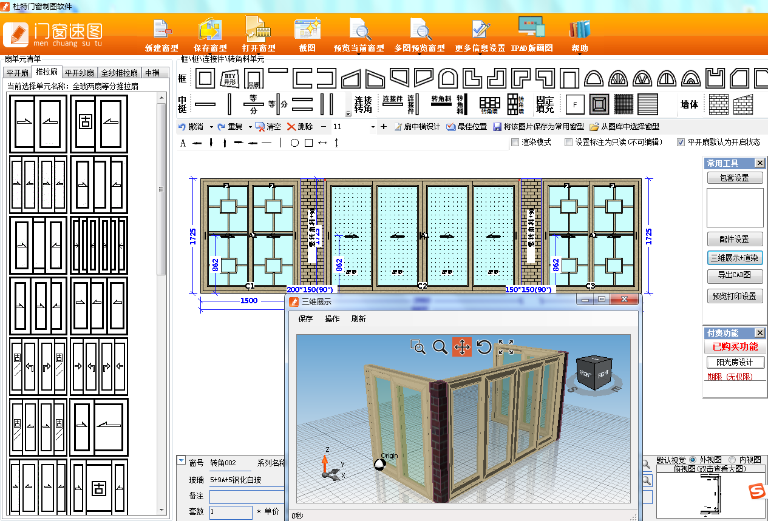Screen dimensions: 768x521
Task: Switch to the 推拉扇 tab
Action: pos(47,72)
